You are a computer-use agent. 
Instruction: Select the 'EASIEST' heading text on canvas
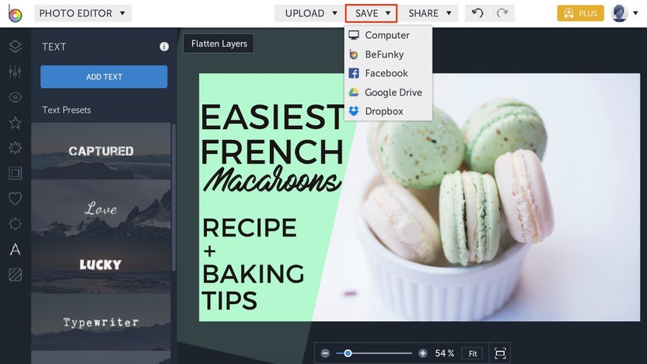[272, 117]
